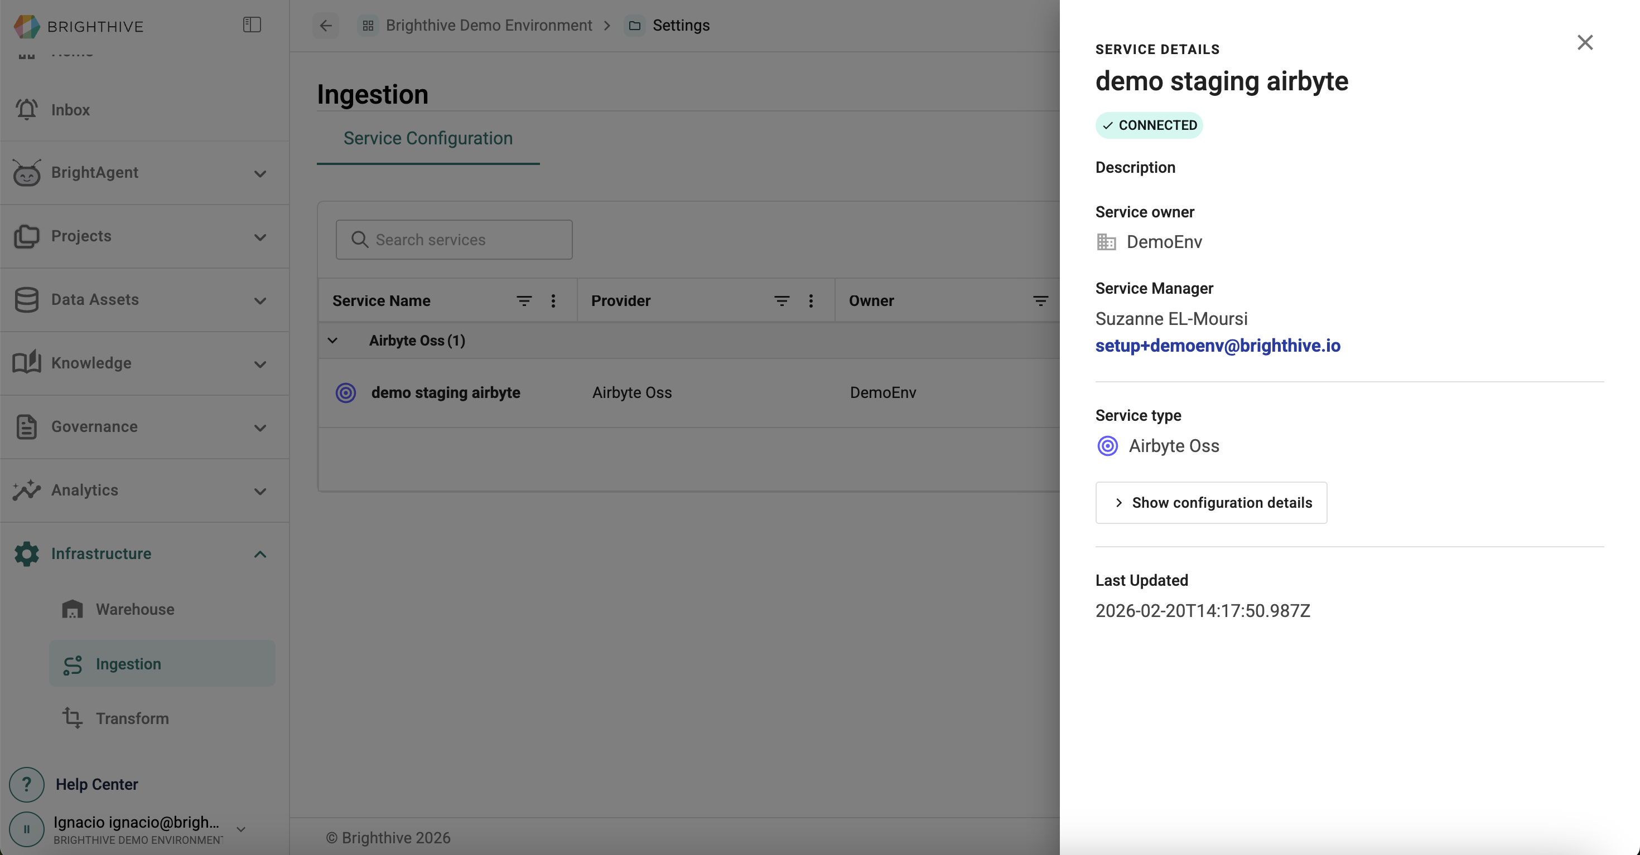This screenshot has width=1640, height=855.
Task: Click the Provider column header
Action: pyautogui.click(x=621, y=301)
